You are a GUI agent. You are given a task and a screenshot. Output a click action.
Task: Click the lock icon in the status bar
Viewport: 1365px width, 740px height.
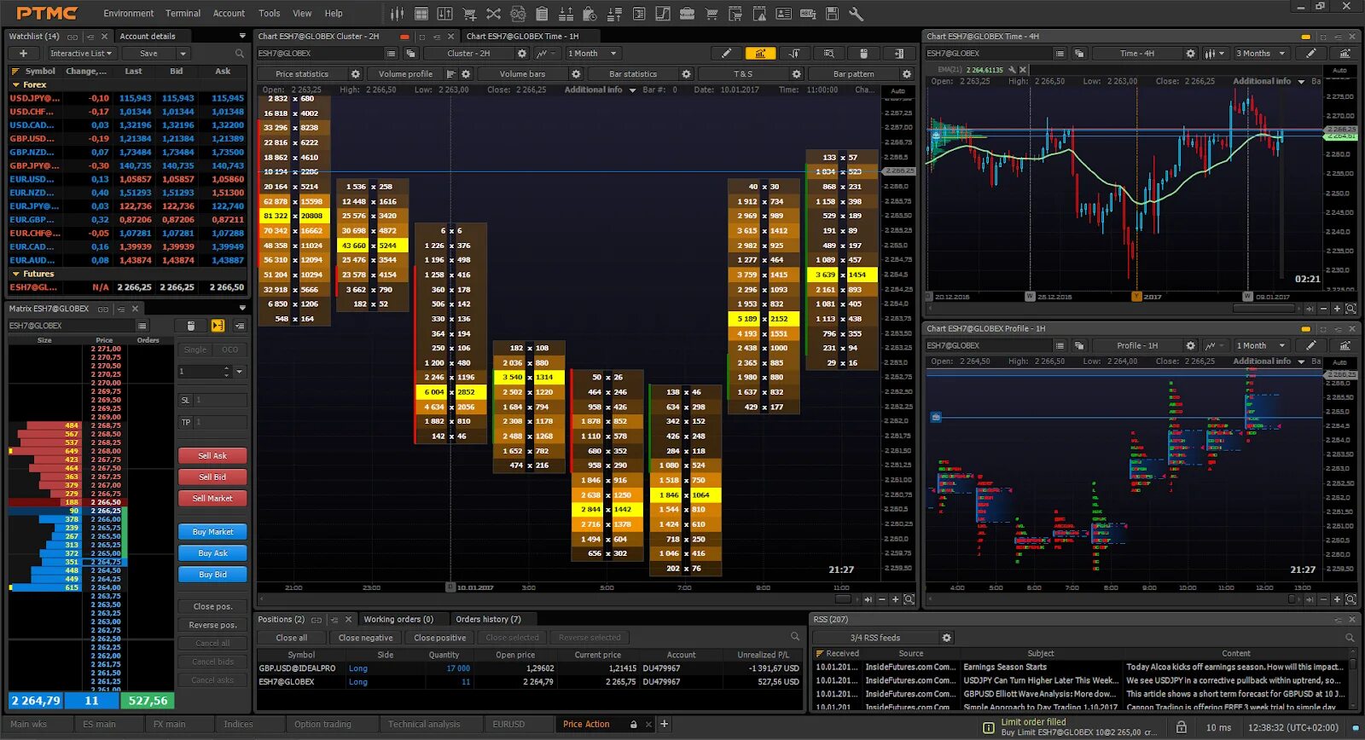(1182, 727)
